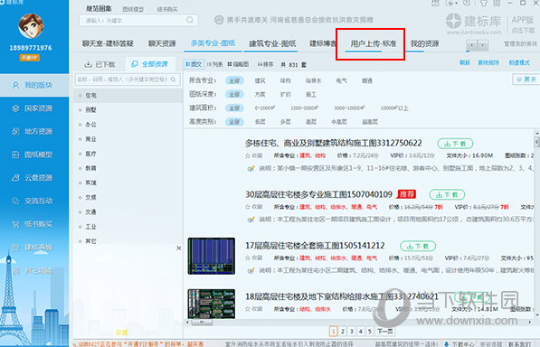The width and height of the screenshot is (540, 347).
Task: Select the 住宅 category in the list
Action: click(128, 96)
